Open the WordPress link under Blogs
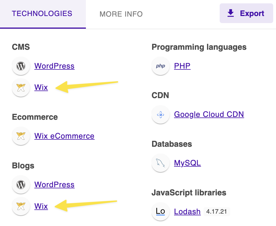This screenshot has width=276, height=226. [54, 185]
